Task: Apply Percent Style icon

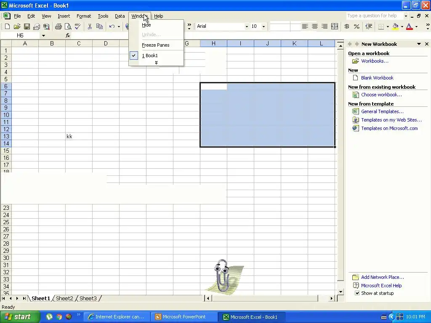Action: pos(357,26)
